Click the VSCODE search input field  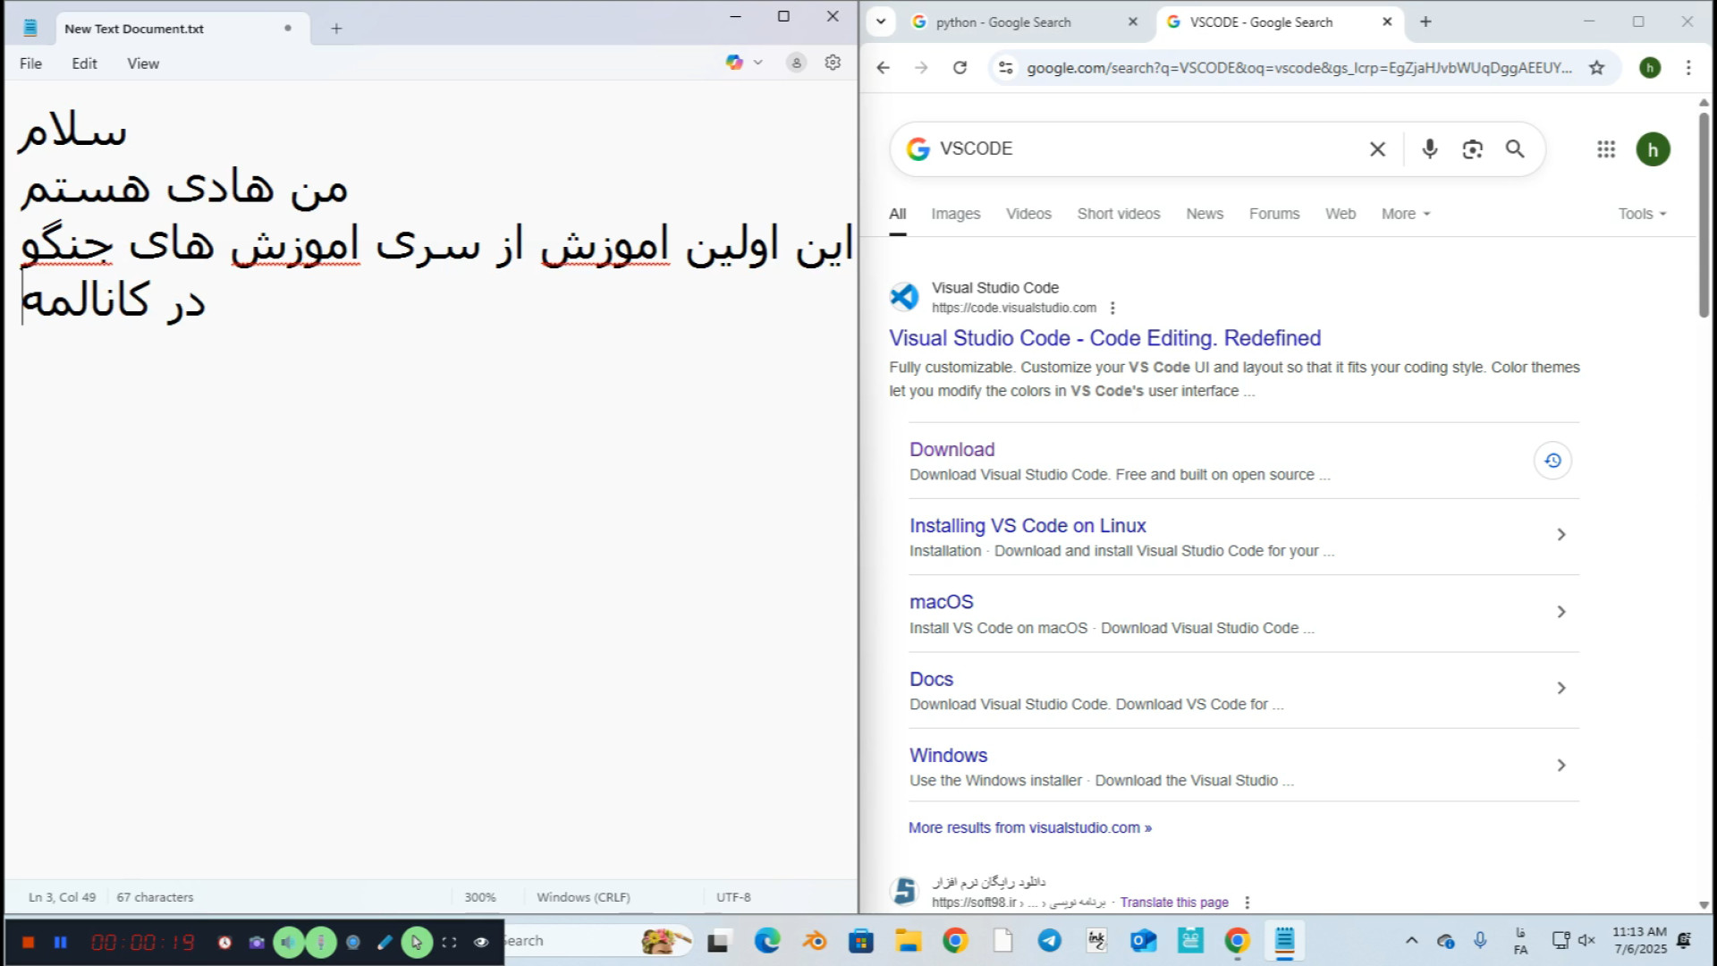tap(1145, 149)
